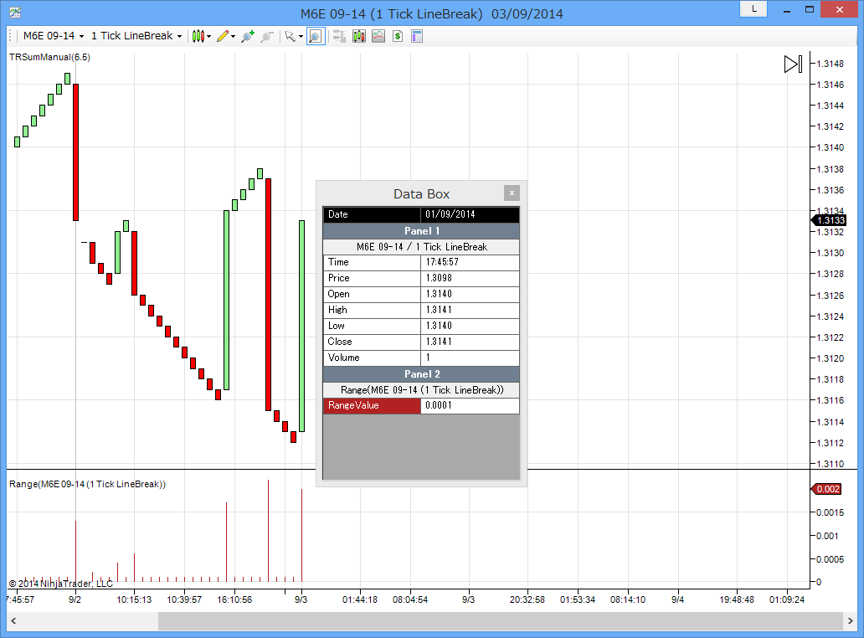Select the cursor pointer tool icon
This screenshot has width=864, height=638.
(x=290, y=36)
